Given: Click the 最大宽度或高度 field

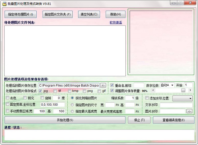Looking at the screenshot, I should (130, 111).
